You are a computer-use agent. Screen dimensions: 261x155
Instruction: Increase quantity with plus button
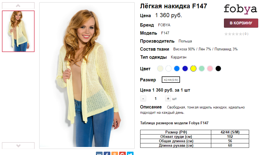(168, 99)
